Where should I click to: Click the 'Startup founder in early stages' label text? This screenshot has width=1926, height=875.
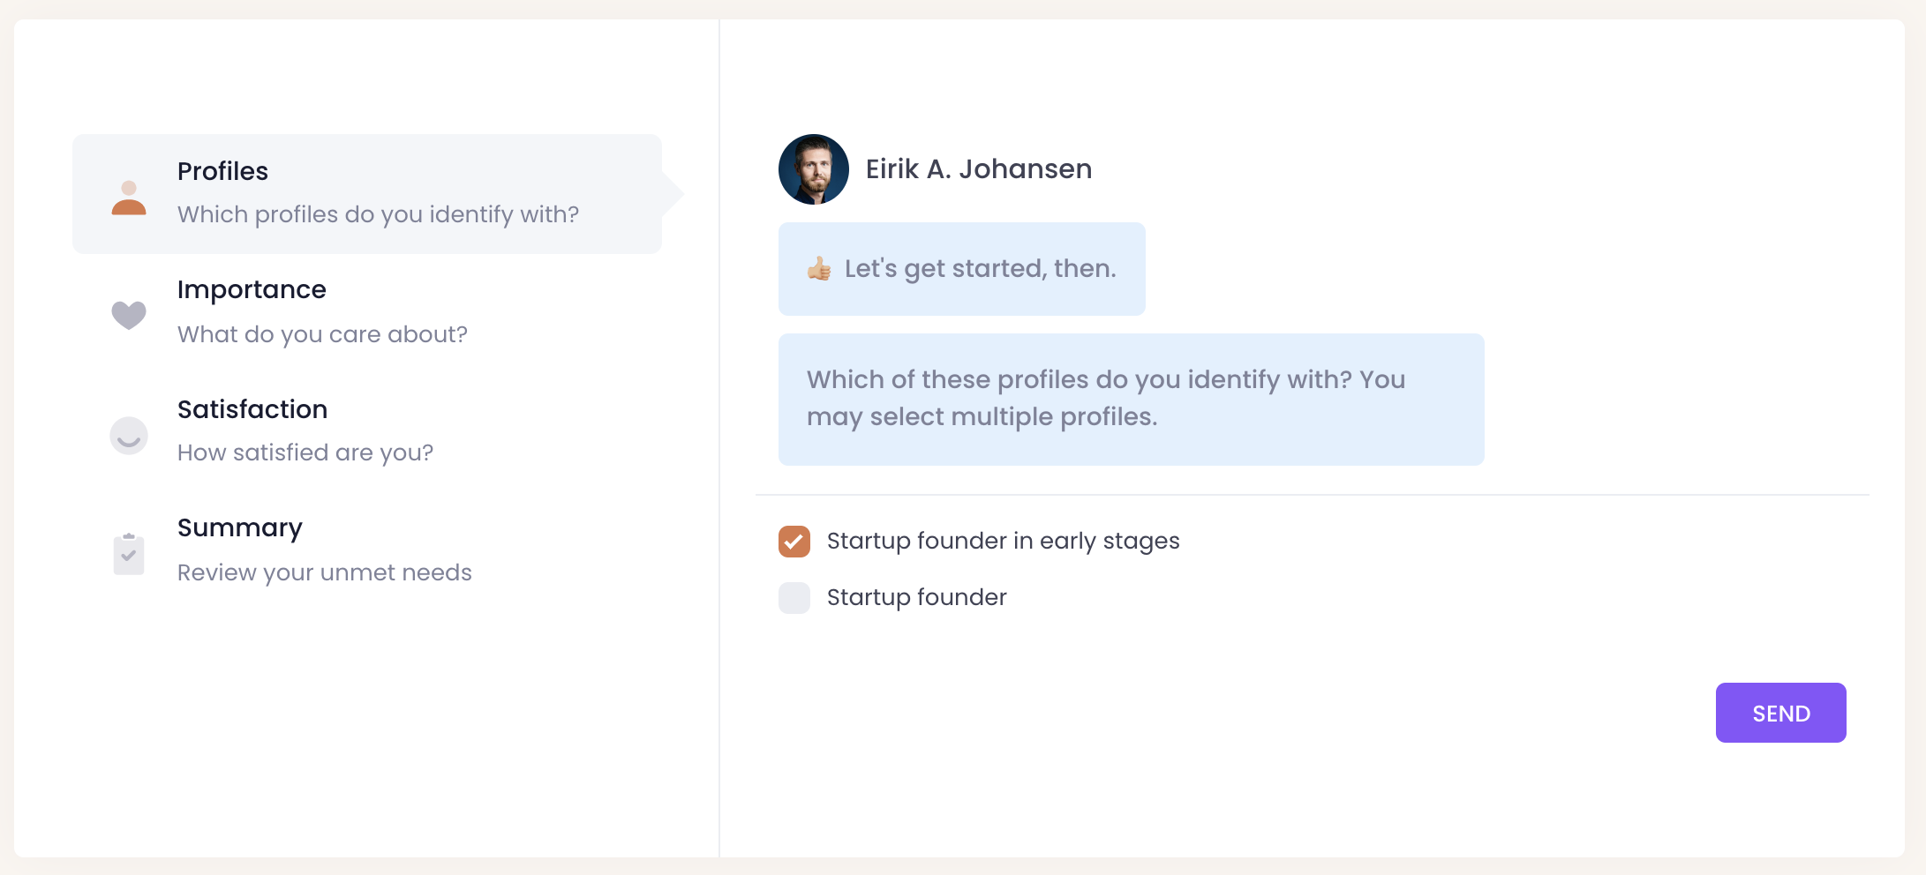pyautogui.click(x=1003, y=541)
